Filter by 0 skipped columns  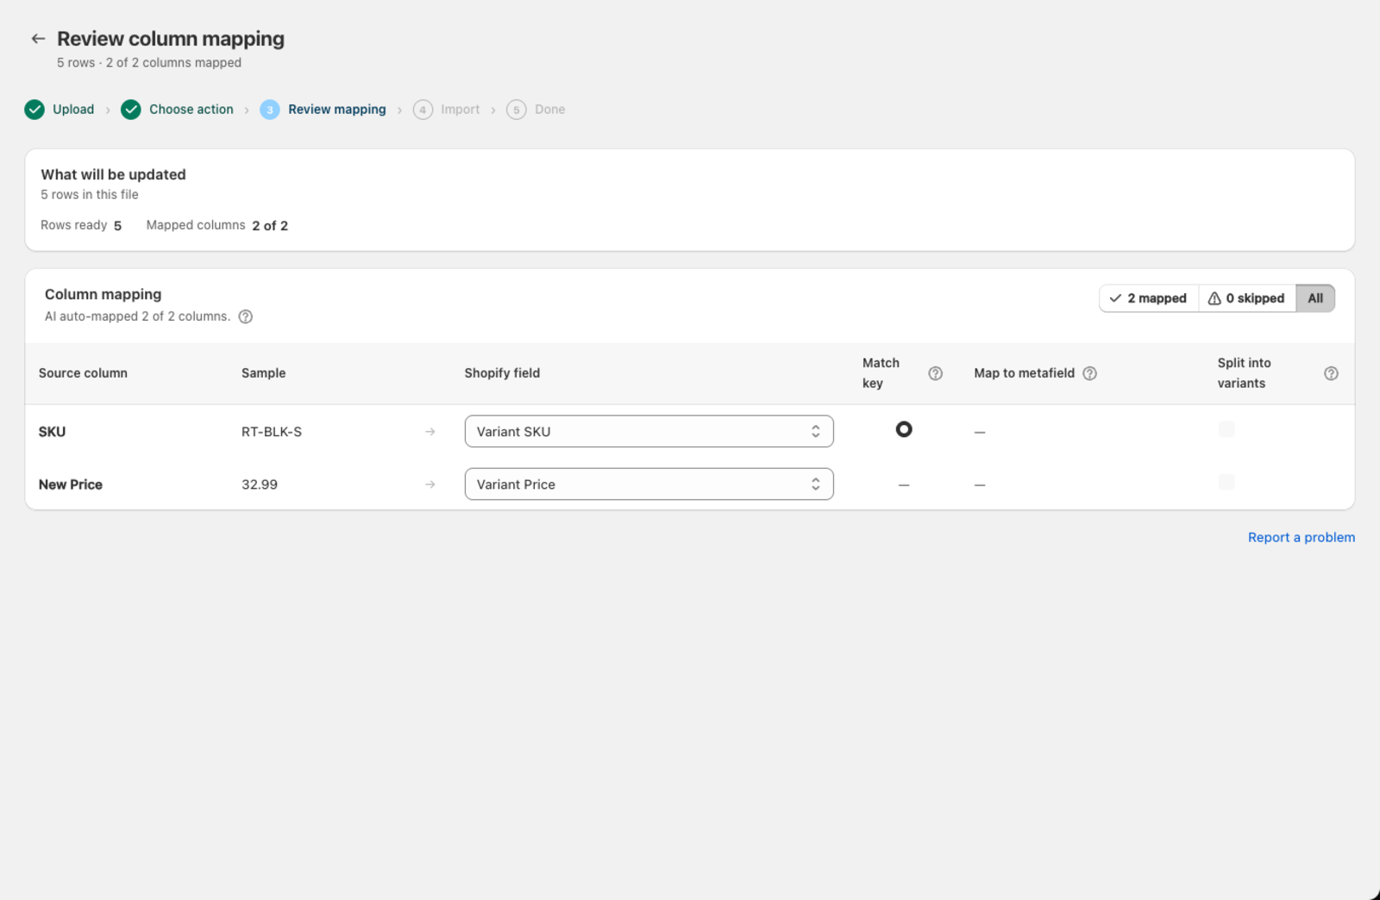[1247, 298]
